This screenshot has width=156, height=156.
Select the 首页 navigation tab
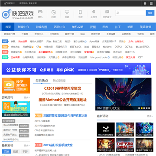point(8,27)
